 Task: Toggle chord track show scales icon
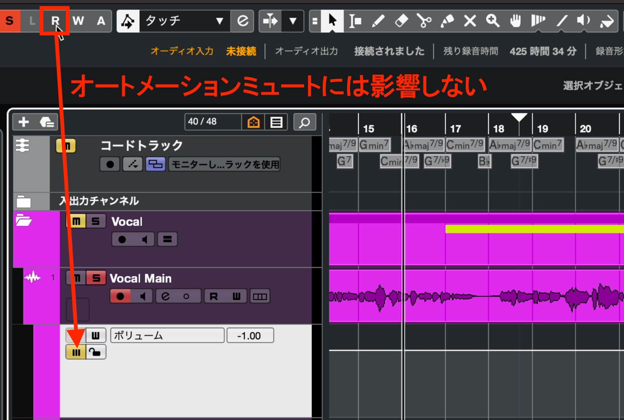tap(156, 164)
